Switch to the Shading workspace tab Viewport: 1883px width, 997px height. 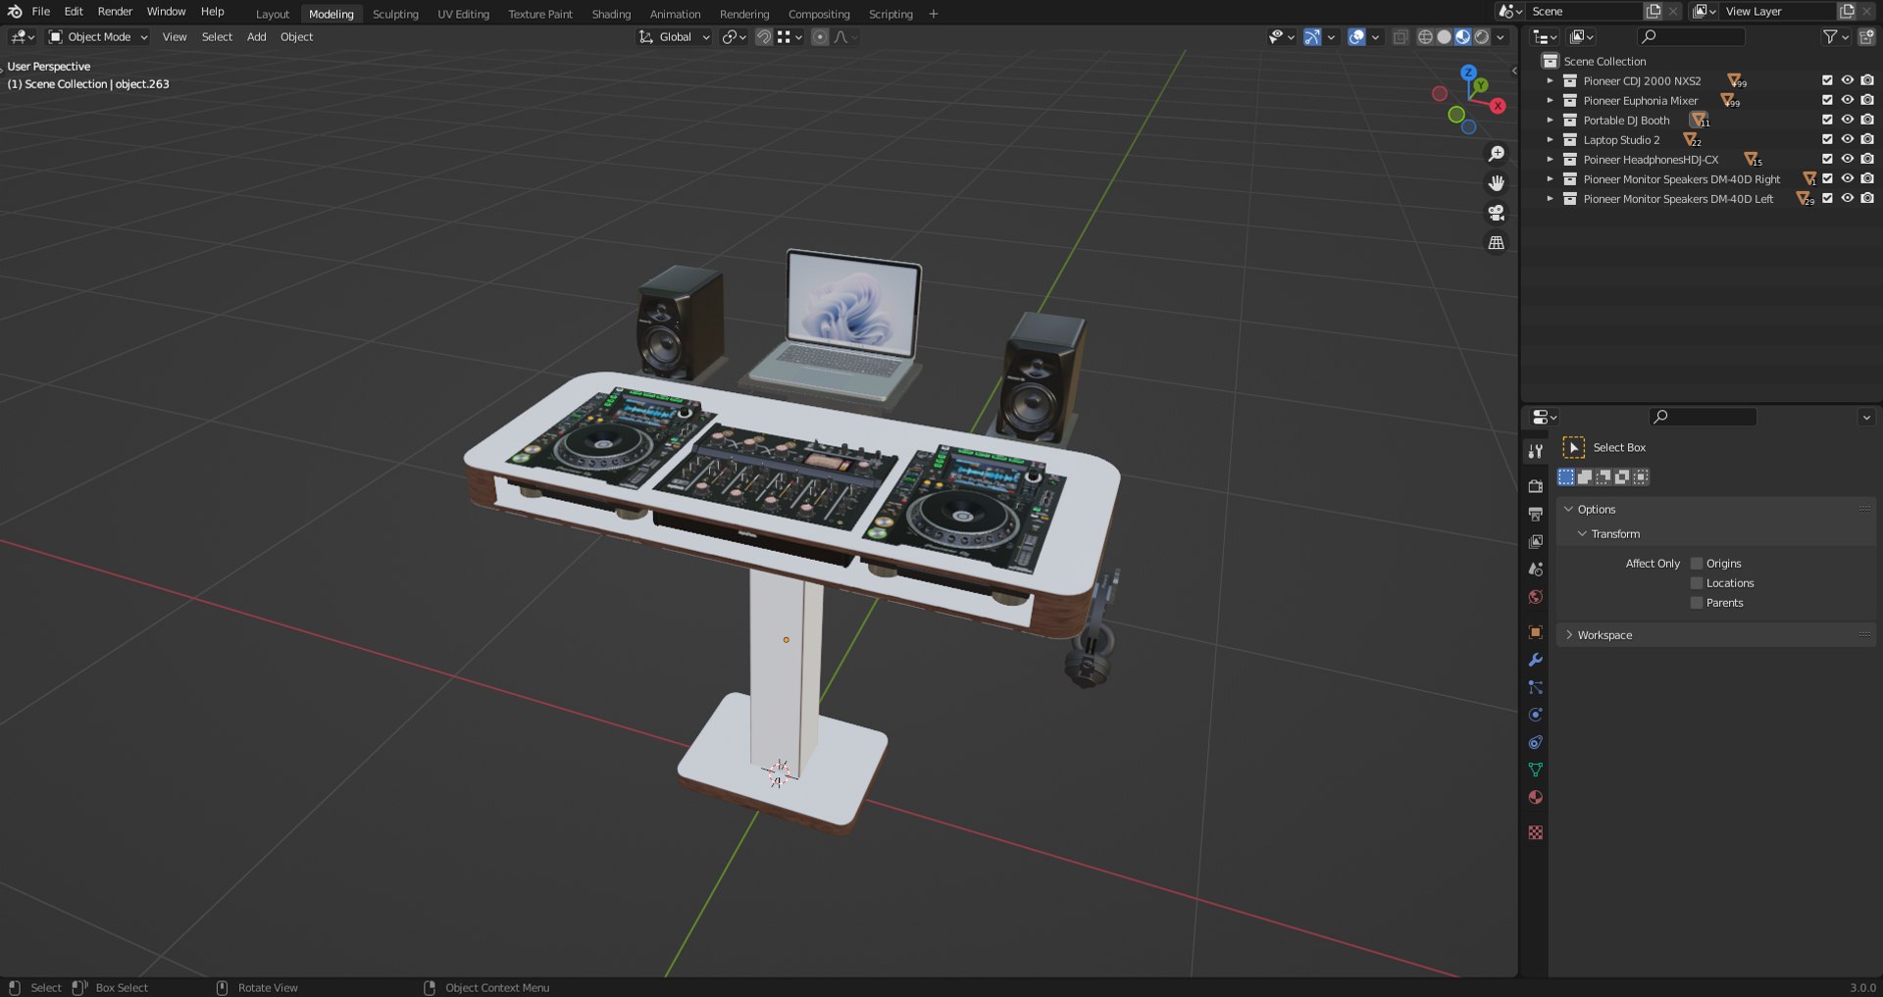(611, 14)
